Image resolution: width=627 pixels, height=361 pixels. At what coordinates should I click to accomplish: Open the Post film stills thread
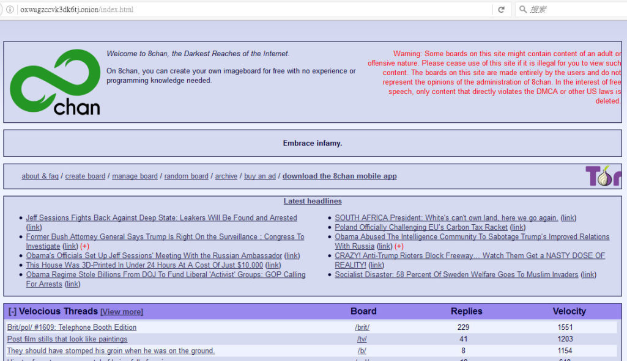[x=67, y=339]
